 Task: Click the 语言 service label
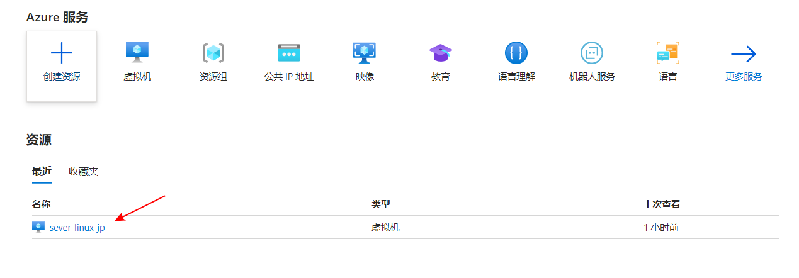(667, 77)
